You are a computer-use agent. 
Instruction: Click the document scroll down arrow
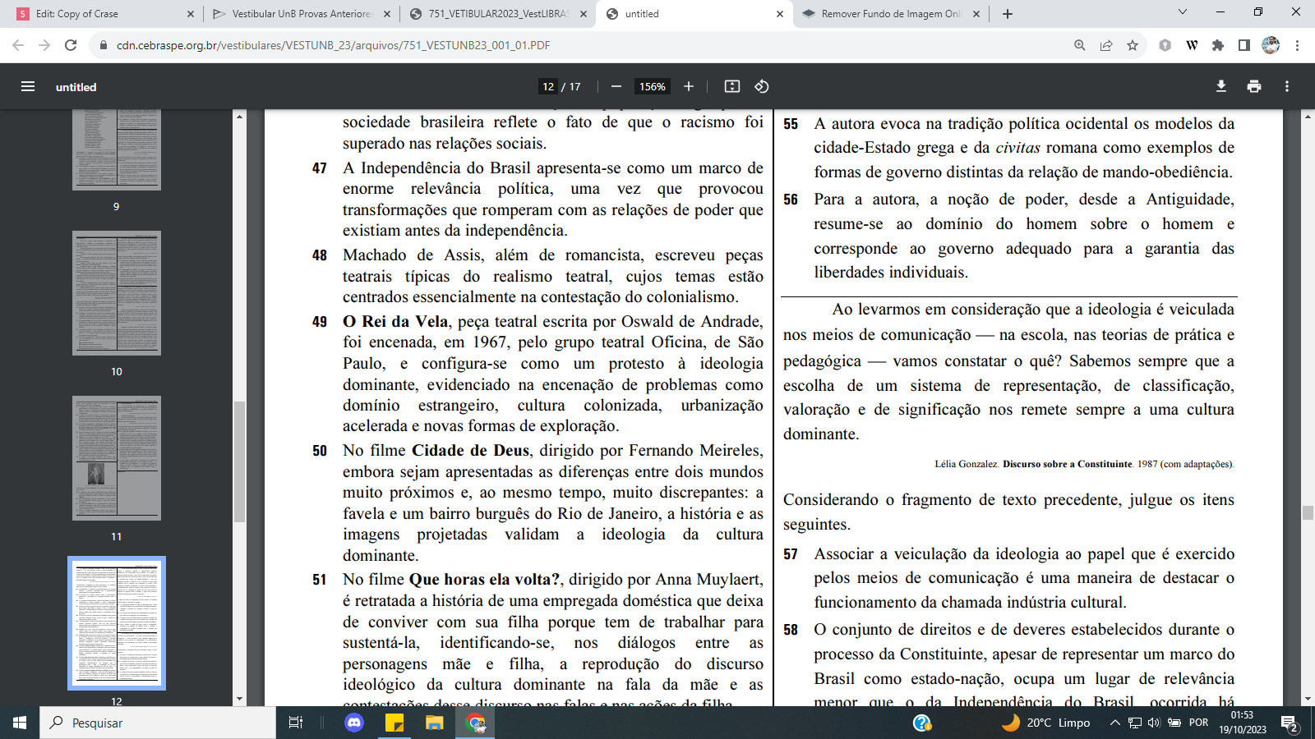pyautogui.click(x=1308, y=699)
